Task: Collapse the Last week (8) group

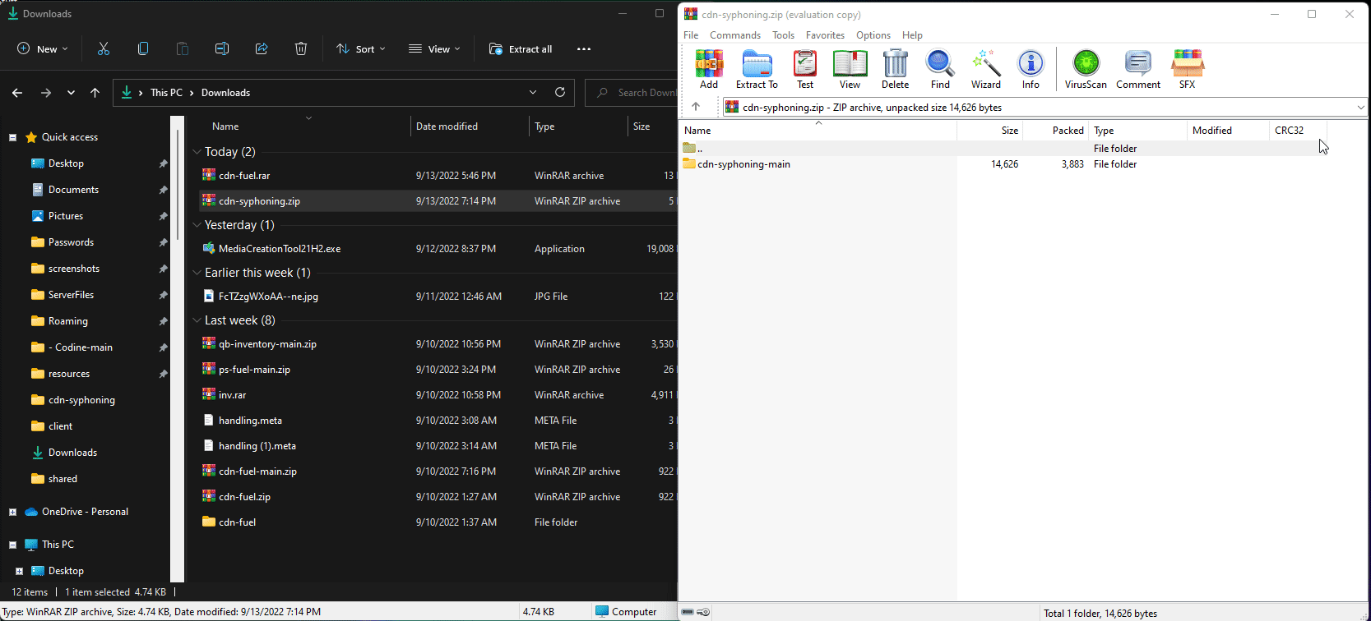Action: point(197,320)
